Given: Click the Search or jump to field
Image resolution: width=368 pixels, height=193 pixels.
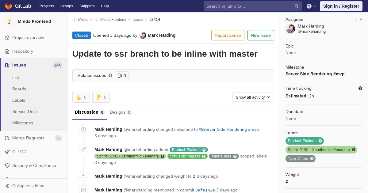Looking at the screenshot, I should pos(253,6).
